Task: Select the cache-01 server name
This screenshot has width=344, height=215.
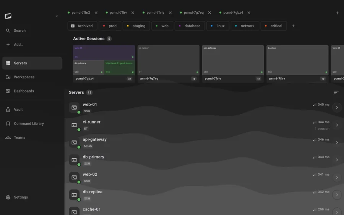Action: (92, 209)
